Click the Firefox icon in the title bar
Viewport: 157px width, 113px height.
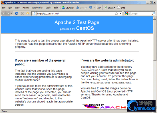click(2, 2)
